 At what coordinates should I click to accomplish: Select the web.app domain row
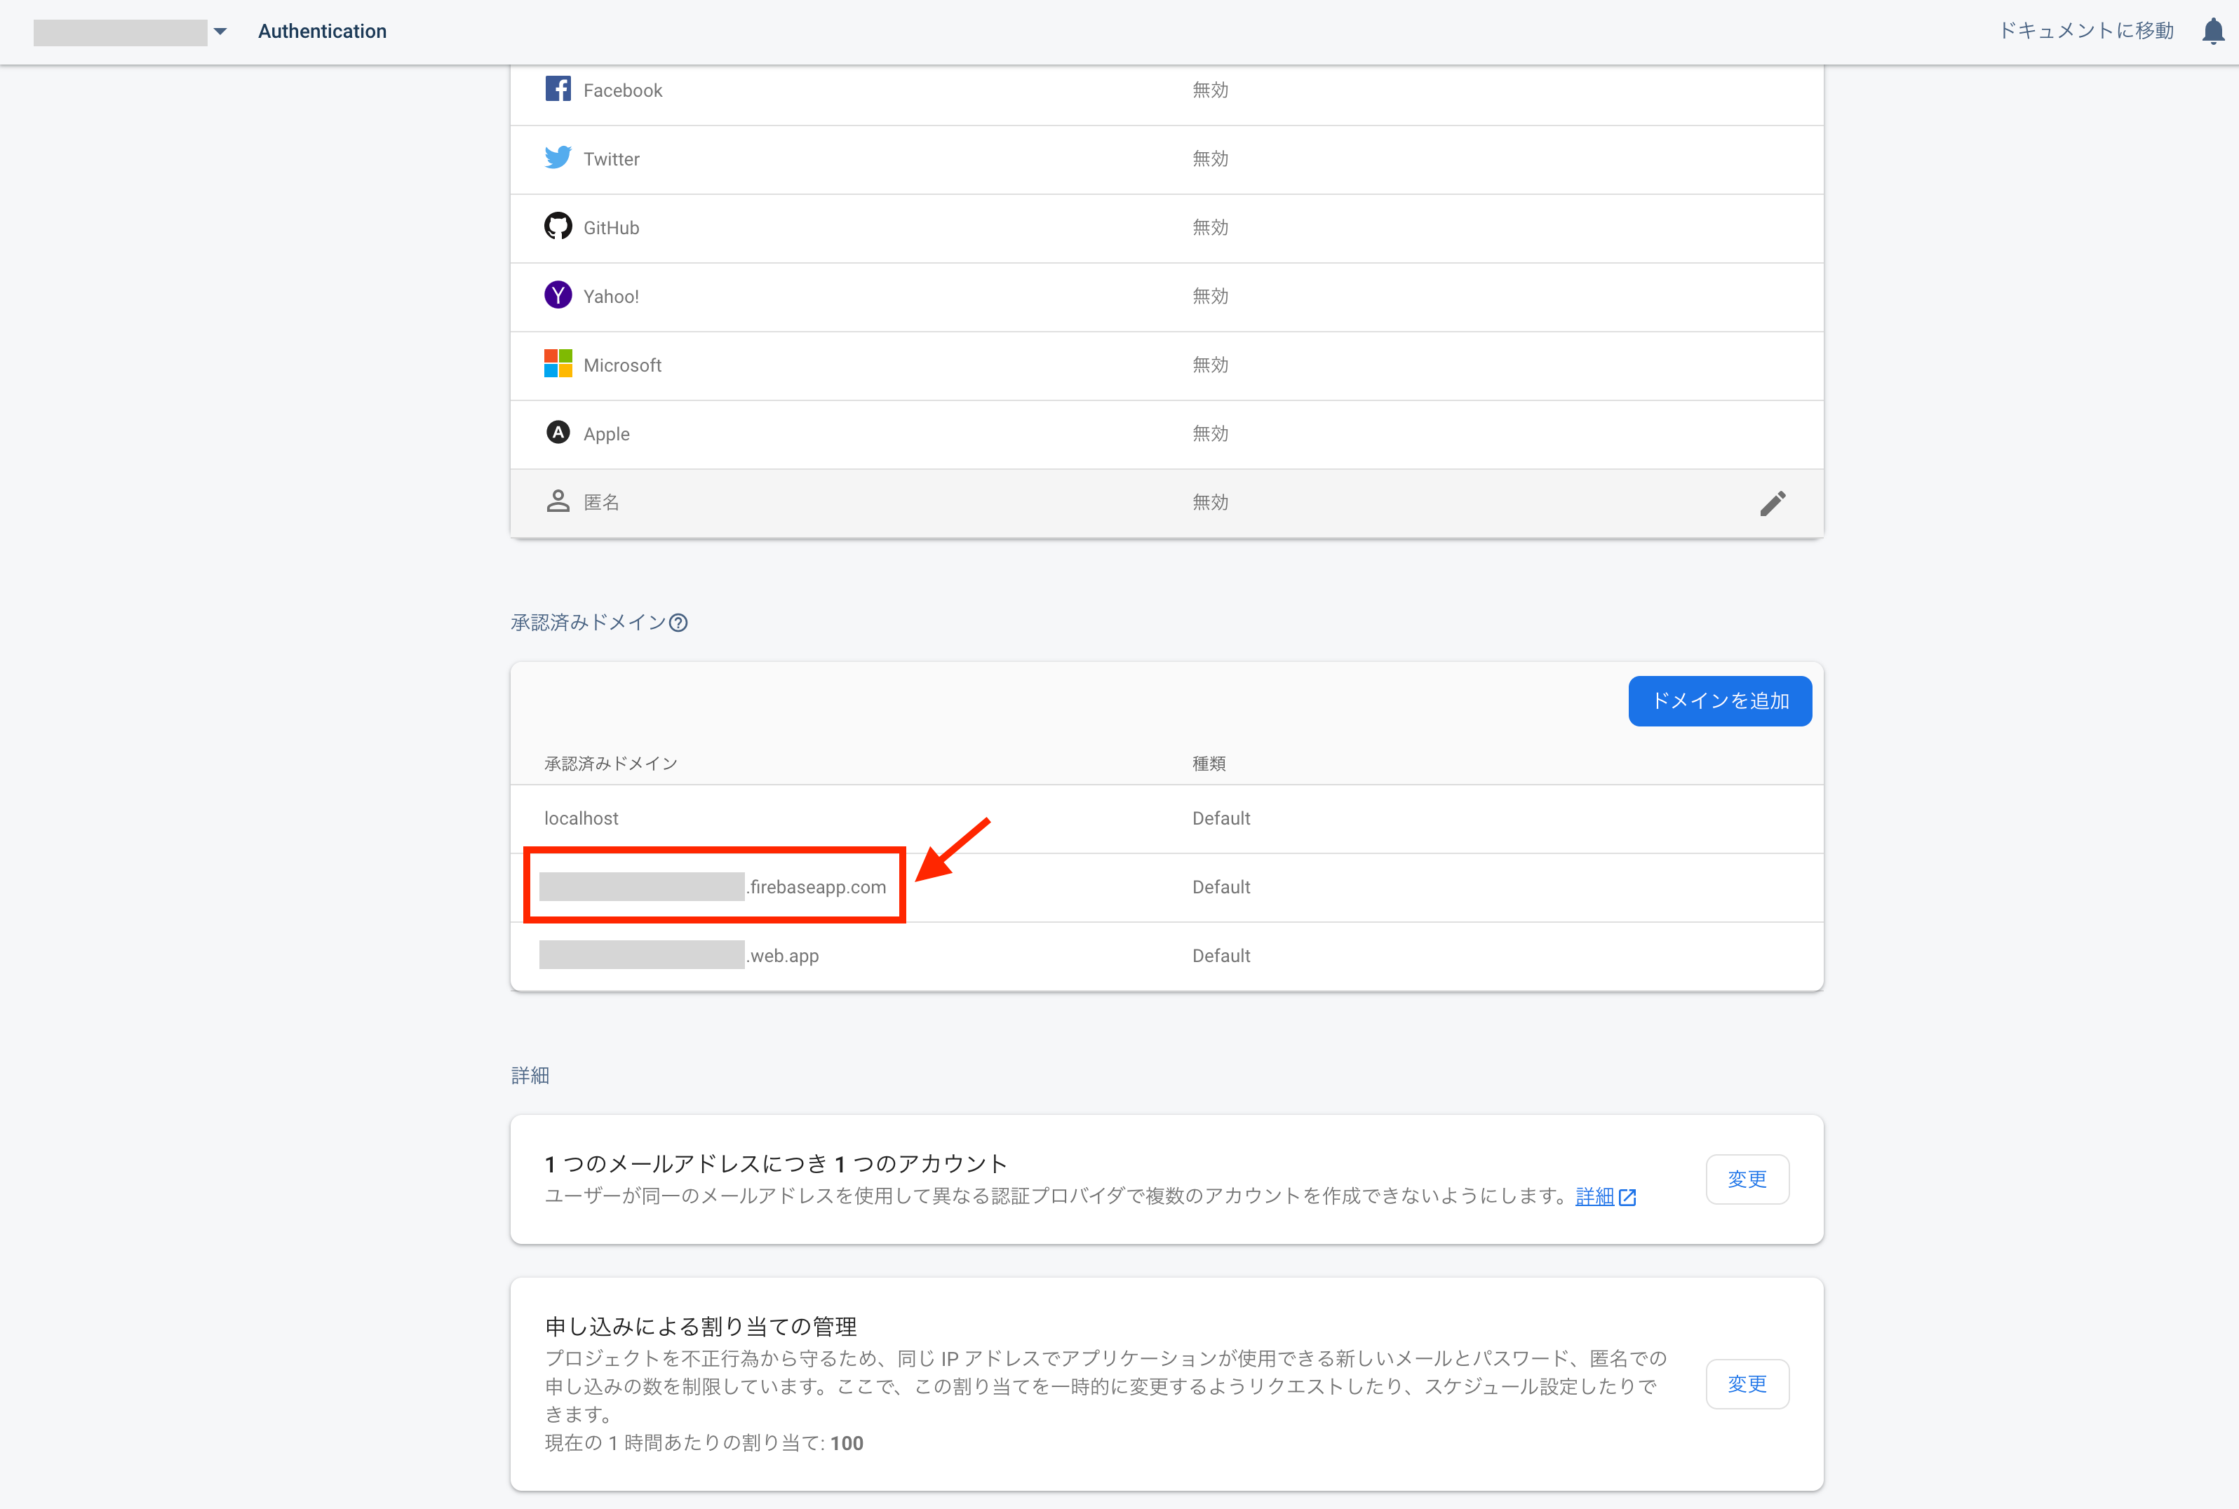(783, 956)
